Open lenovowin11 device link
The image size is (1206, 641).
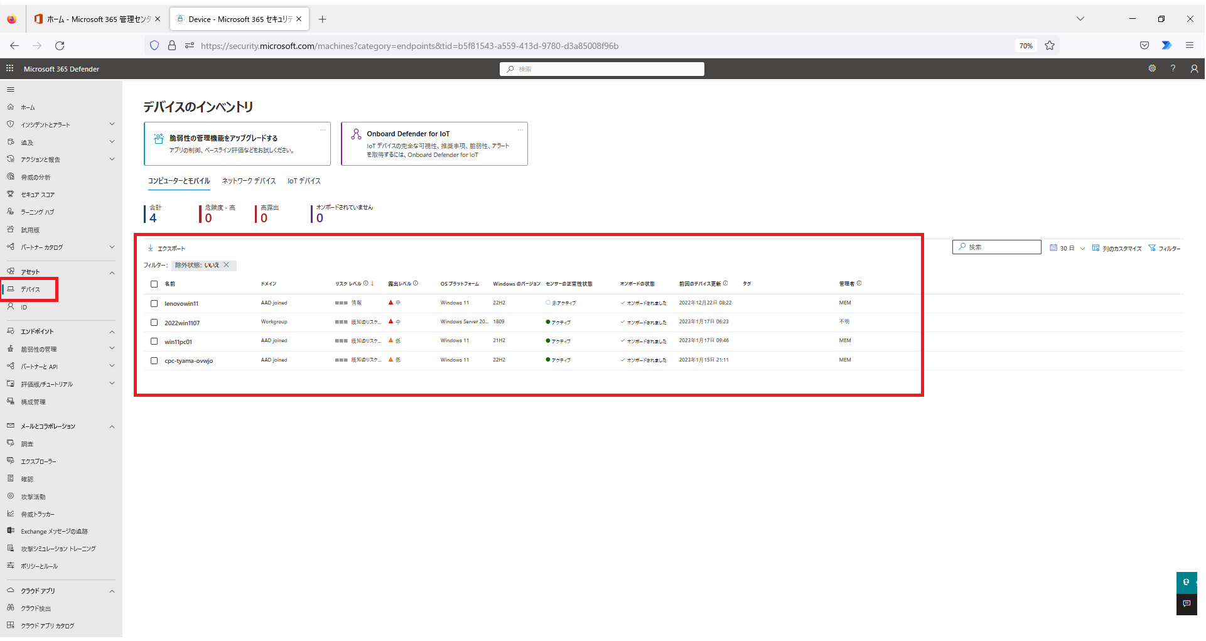point(181,303)
